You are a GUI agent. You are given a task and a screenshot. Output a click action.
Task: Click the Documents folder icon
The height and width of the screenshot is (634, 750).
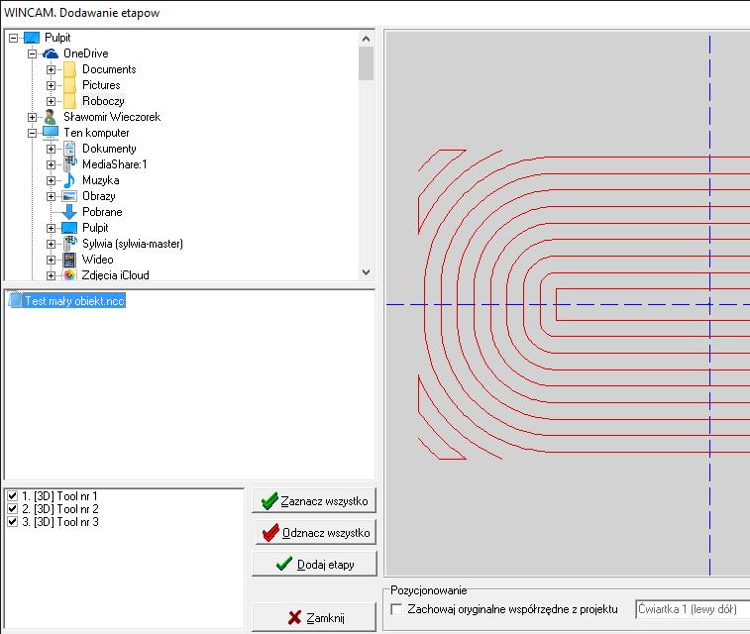[x=69, y=69]
